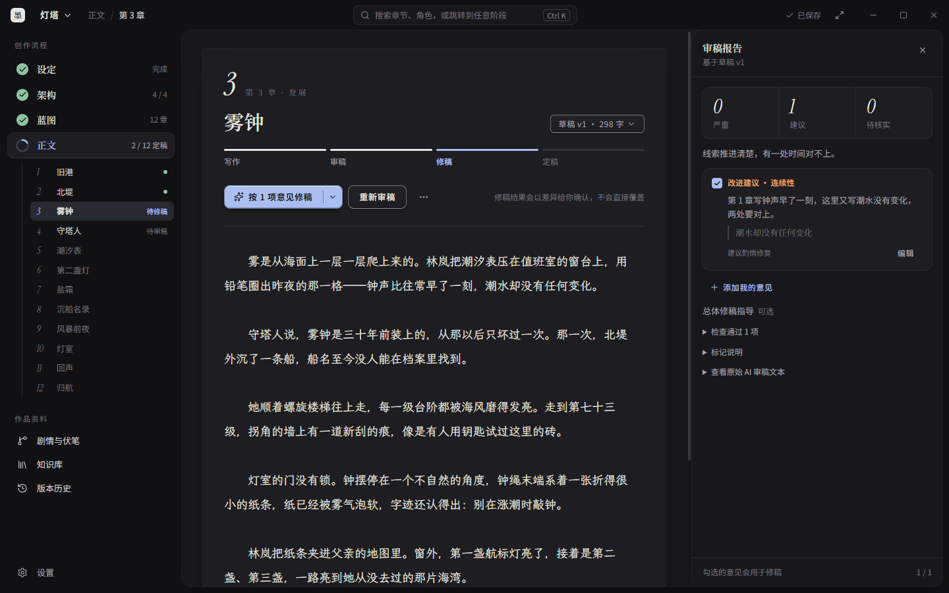Switch to the 修稿 stage tab
949x593 pixels.
click(487, 158)
